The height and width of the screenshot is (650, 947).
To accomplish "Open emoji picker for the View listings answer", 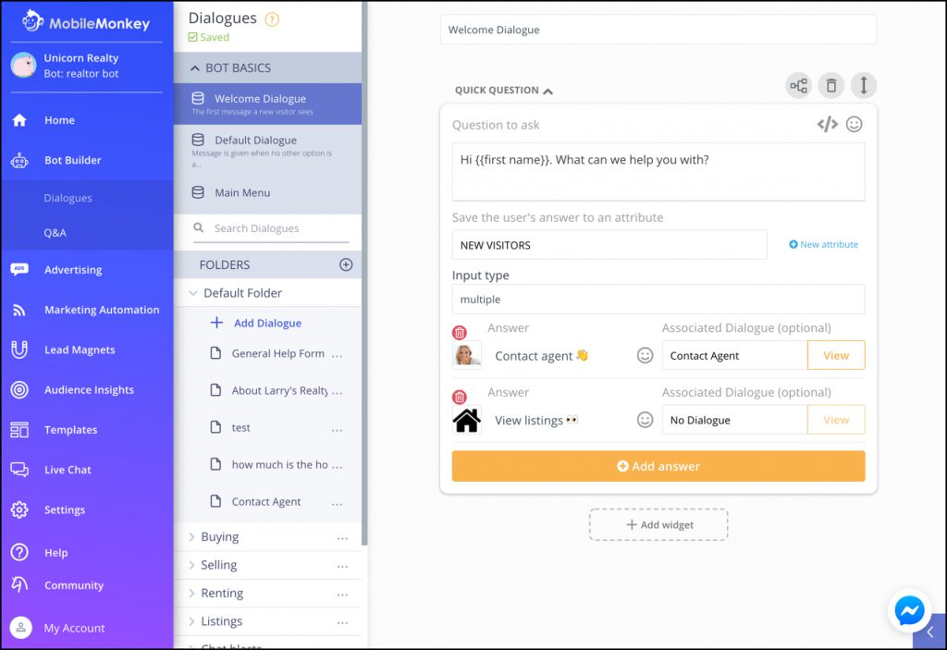I will 646,419.
